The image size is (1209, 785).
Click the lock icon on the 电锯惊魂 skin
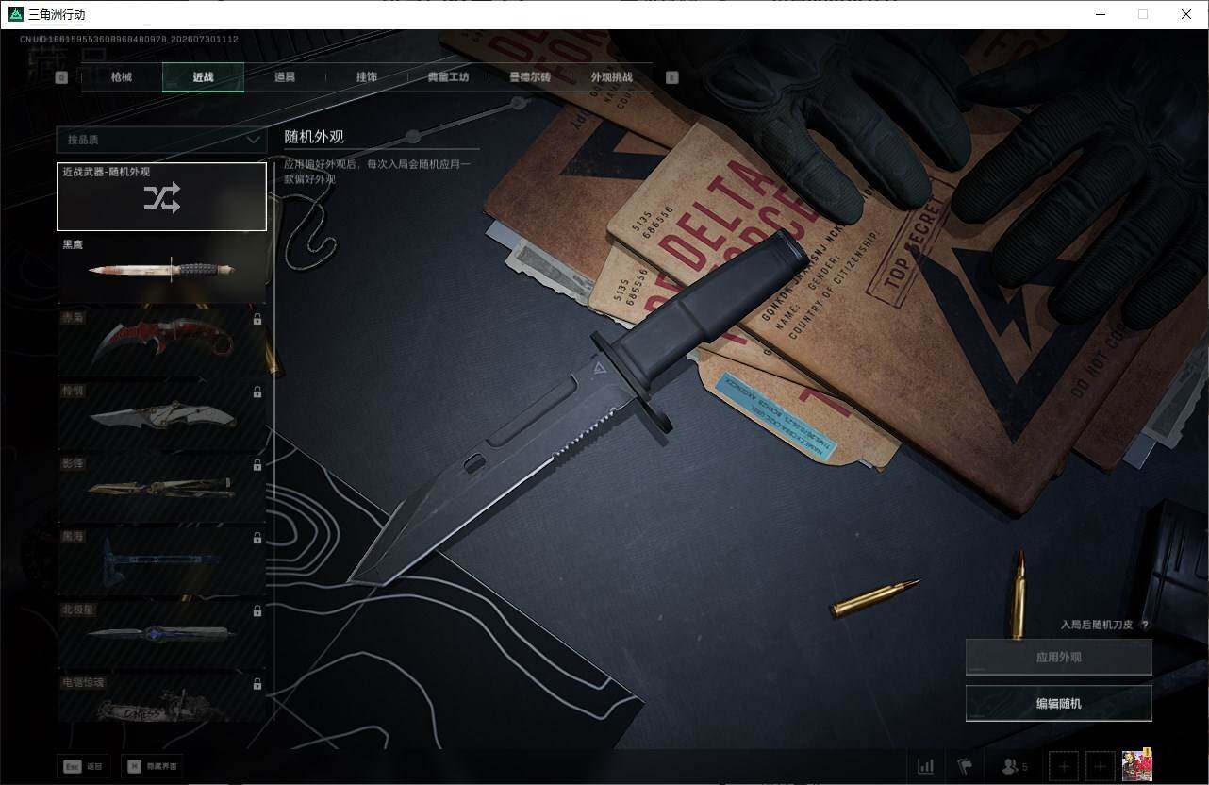coord(257,683)
